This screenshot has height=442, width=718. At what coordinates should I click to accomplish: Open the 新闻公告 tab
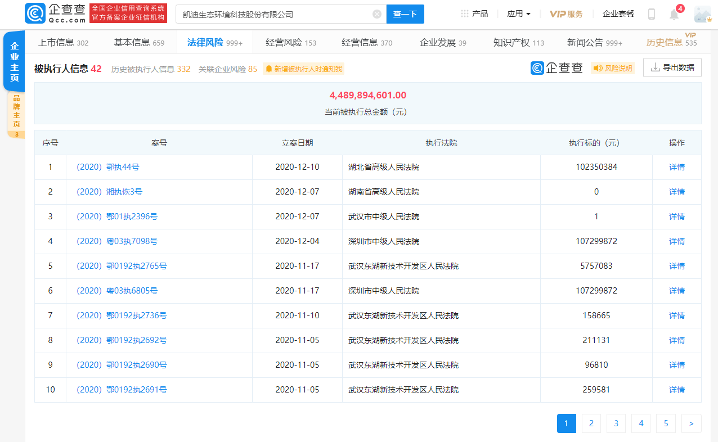click(x=595, y=42)
